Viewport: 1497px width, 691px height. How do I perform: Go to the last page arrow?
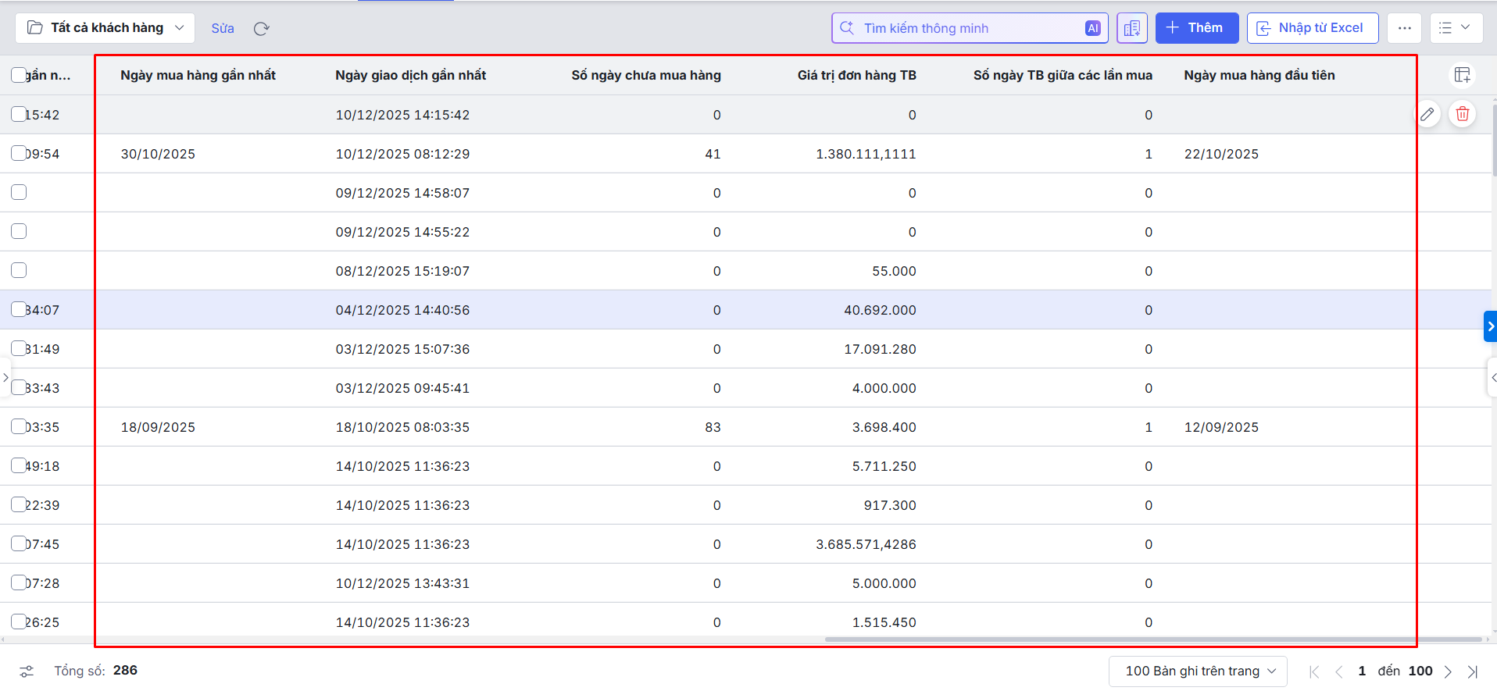[1473, 671]
